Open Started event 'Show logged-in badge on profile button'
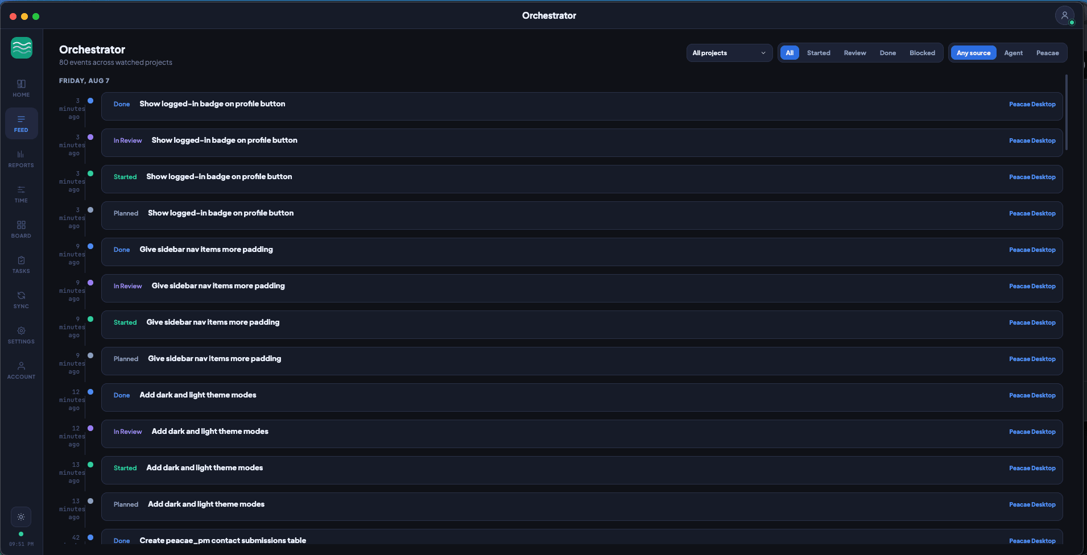This screenshot has width=1087, height=555. (582, 179)
